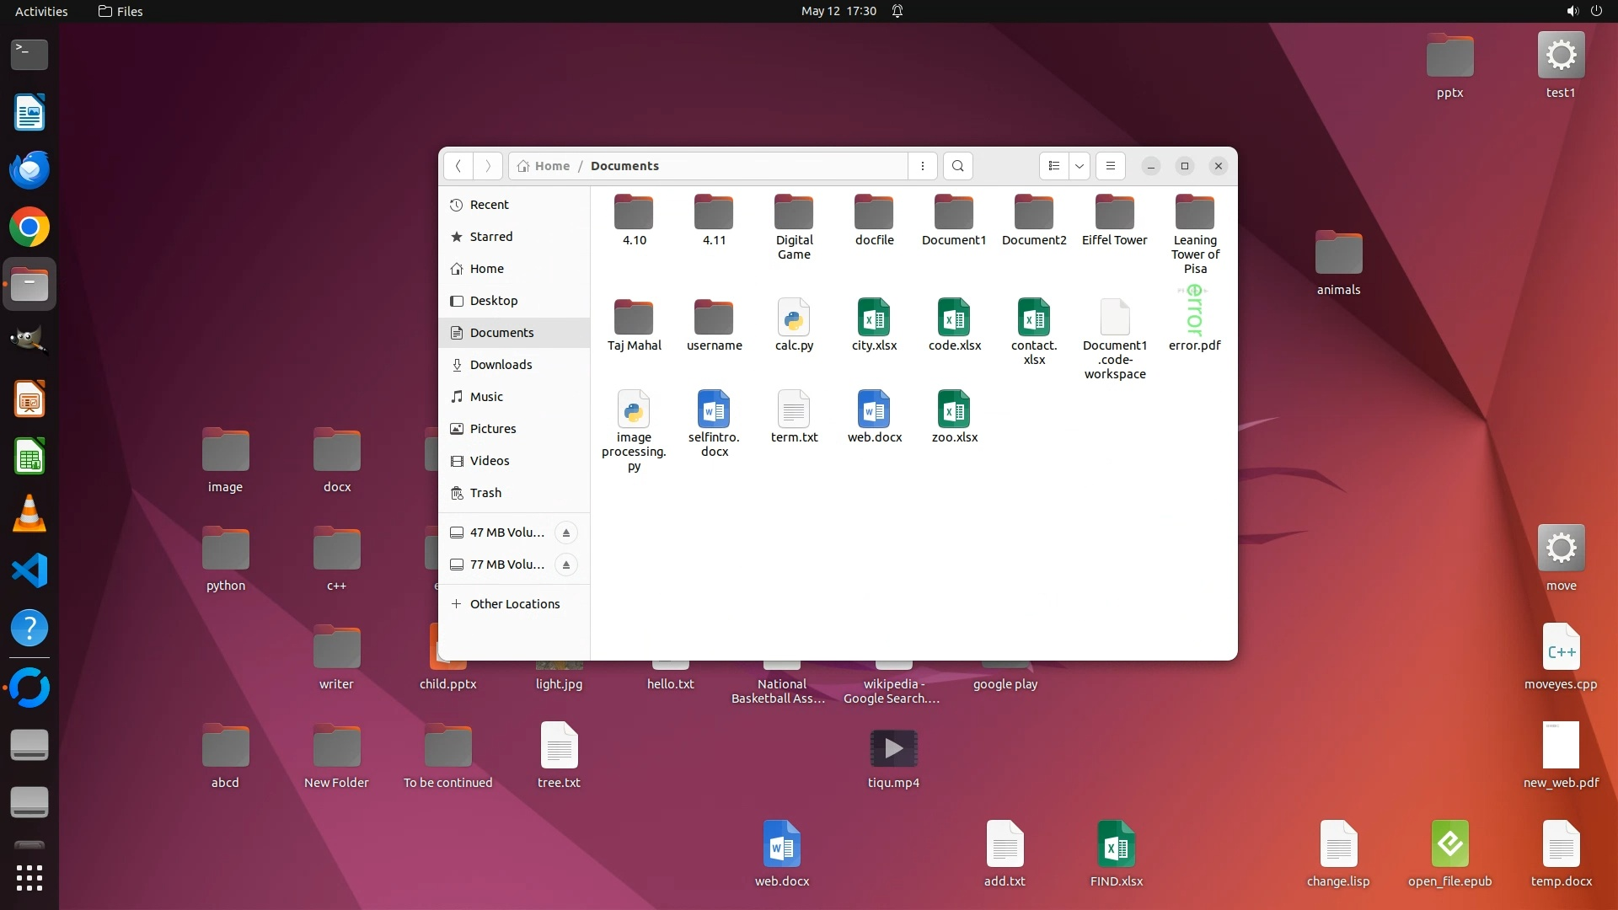Toggle list view button in Files header
1618x910 pixels.
1053,166
